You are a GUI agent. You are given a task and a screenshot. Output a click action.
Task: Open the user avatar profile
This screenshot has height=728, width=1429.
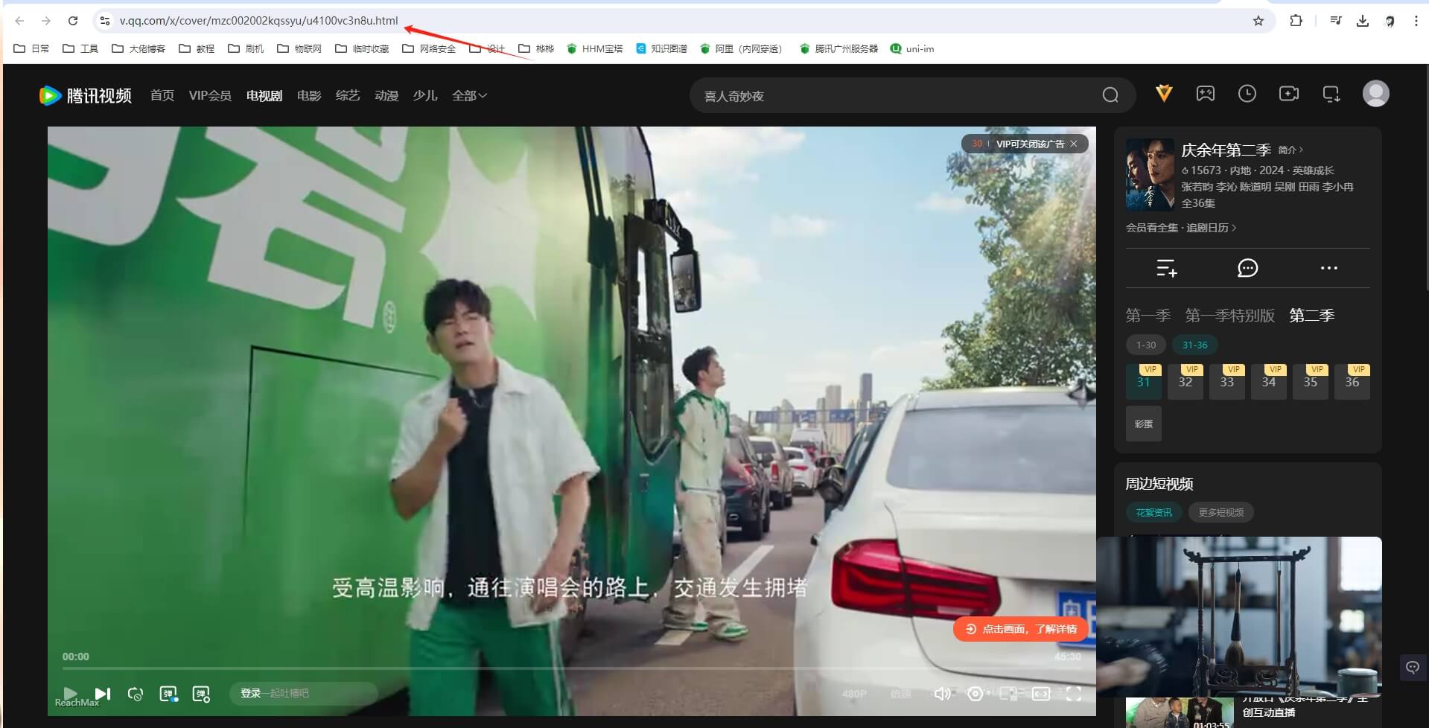click(x=1376, y=93)
